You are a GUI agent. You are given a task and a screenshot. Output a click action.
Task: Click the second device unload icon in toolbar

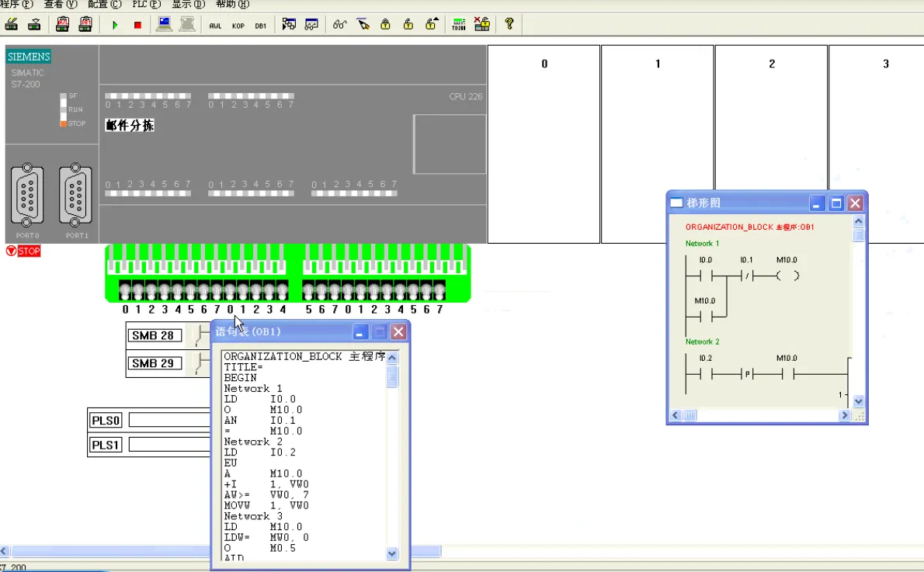point(34,24)
